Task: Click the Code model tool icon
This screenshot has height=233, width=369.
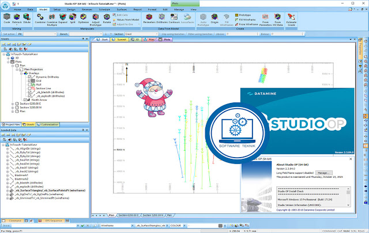Action: click(x=6, y=18)
